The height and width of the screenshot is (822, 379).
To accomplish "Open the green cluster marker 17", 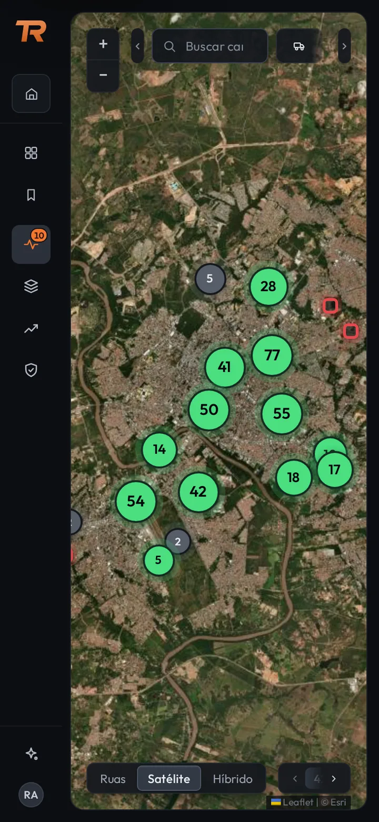I will pyautogui.click(x=335, y=470).
